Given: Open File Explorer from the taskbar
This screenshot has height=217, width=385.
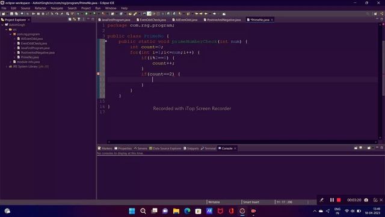Looking at the screenshot, I should pyautogui.click(x=176, y=211).
